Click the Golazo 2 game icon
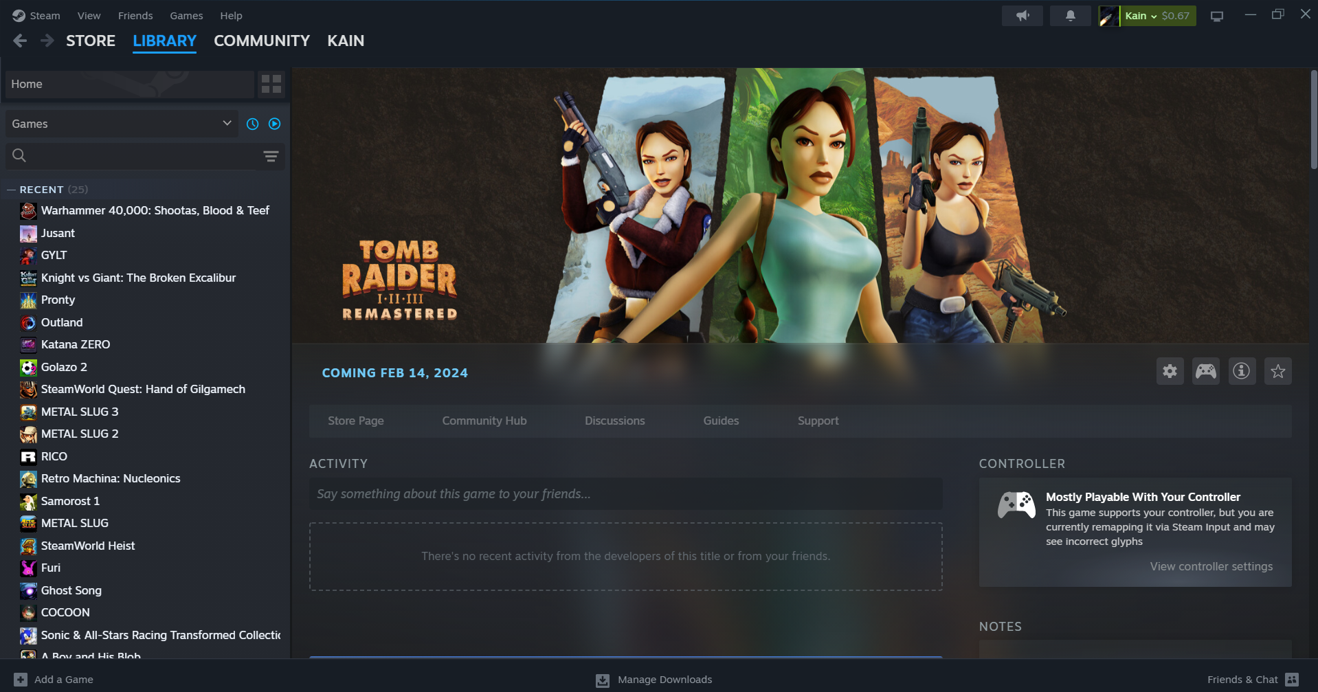1318x692 pixels. 28,368
